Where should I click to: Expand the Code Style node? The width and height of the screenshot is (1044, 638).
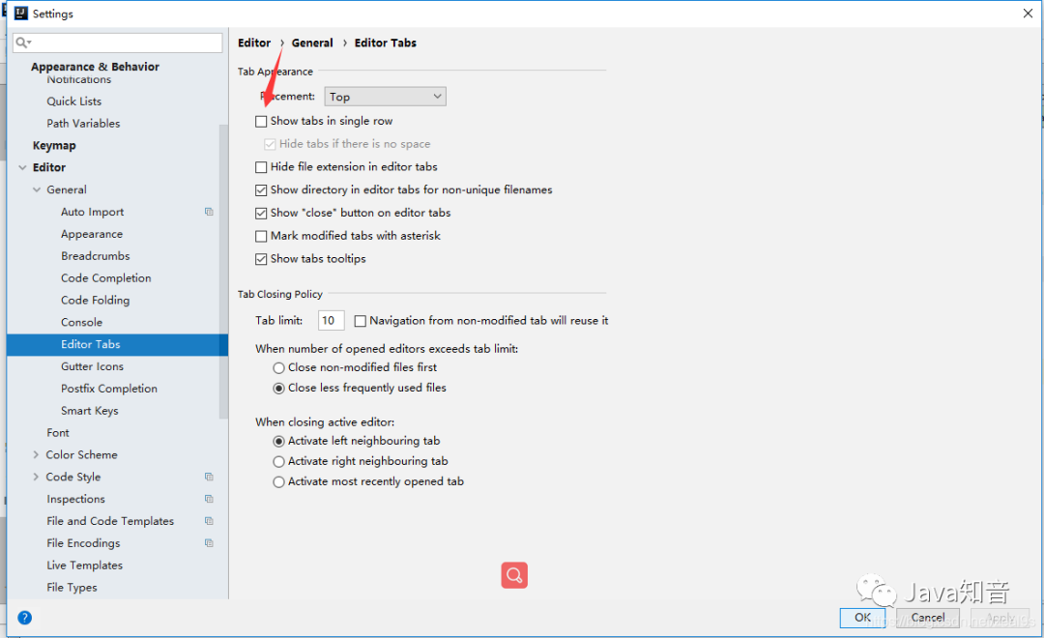click(36, 477)
